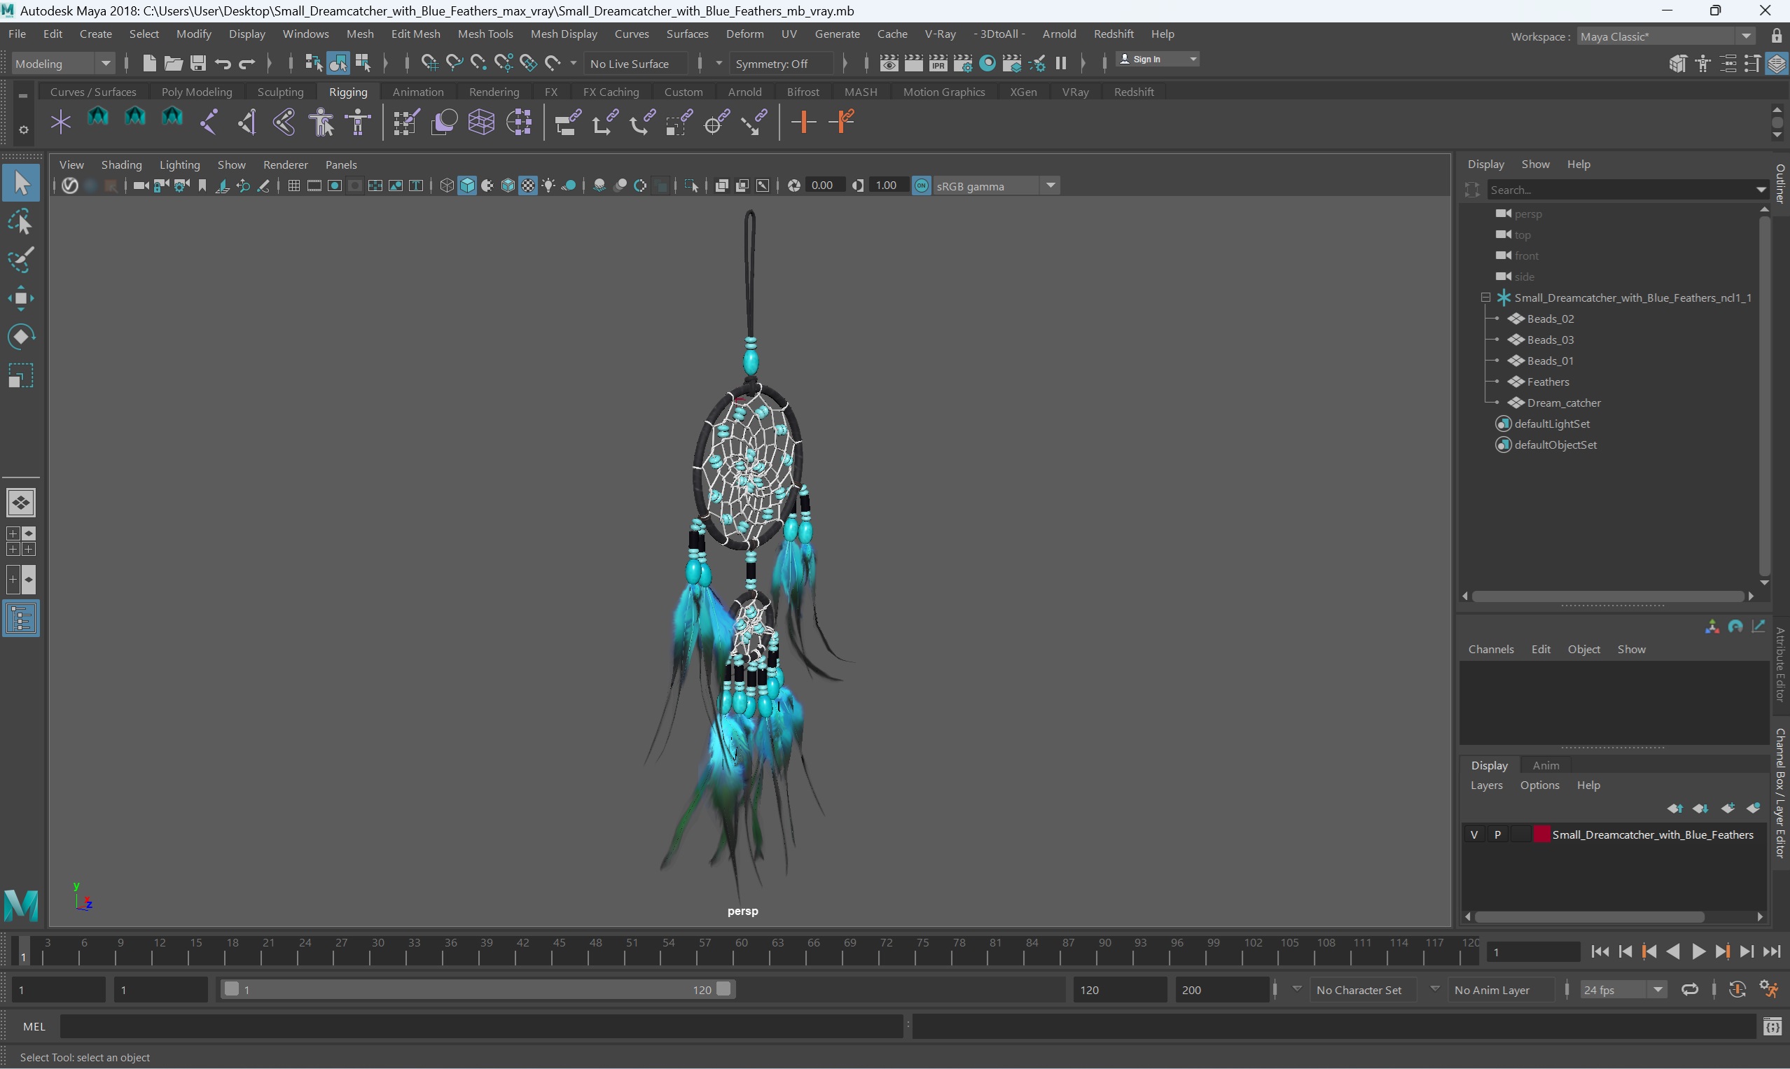Click the single-pane layout icon
The width and height of the screenshot is (1790, 1069).
[x=21, y=503]
